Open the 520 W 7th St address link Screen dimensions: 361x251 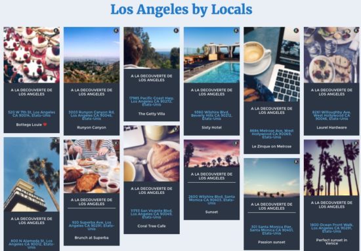pyautogui.click(x=32, y=114)
